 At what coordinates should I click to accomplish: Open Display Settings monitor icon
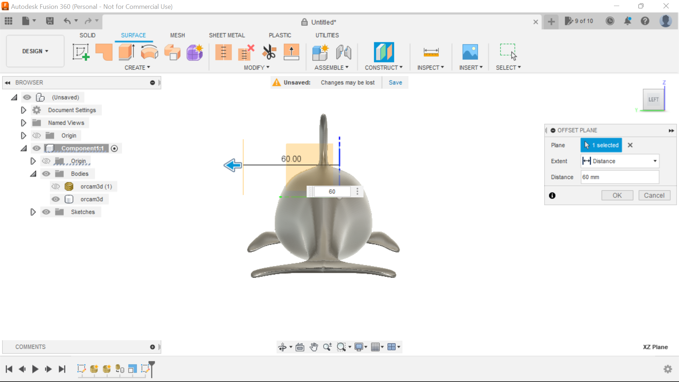(x=359, y=347)
